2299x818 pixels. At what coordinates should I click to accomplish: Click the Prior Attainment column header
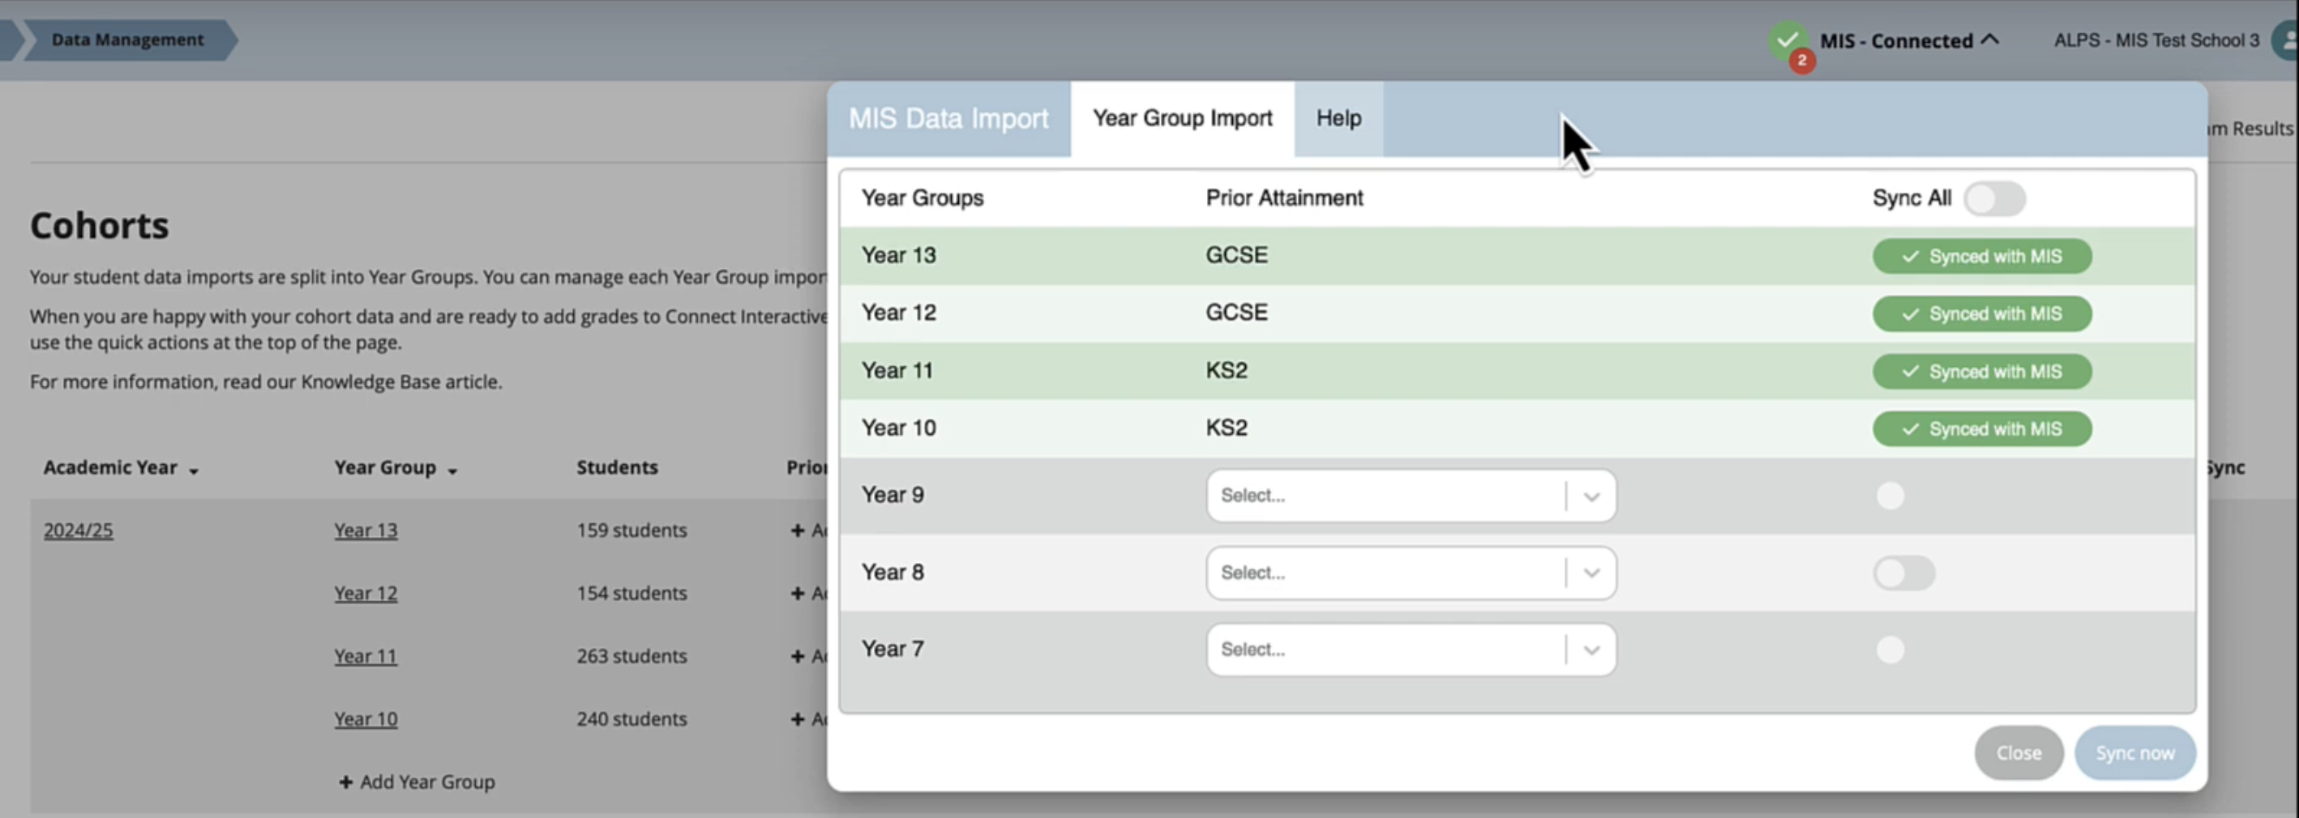[1284, 198]
